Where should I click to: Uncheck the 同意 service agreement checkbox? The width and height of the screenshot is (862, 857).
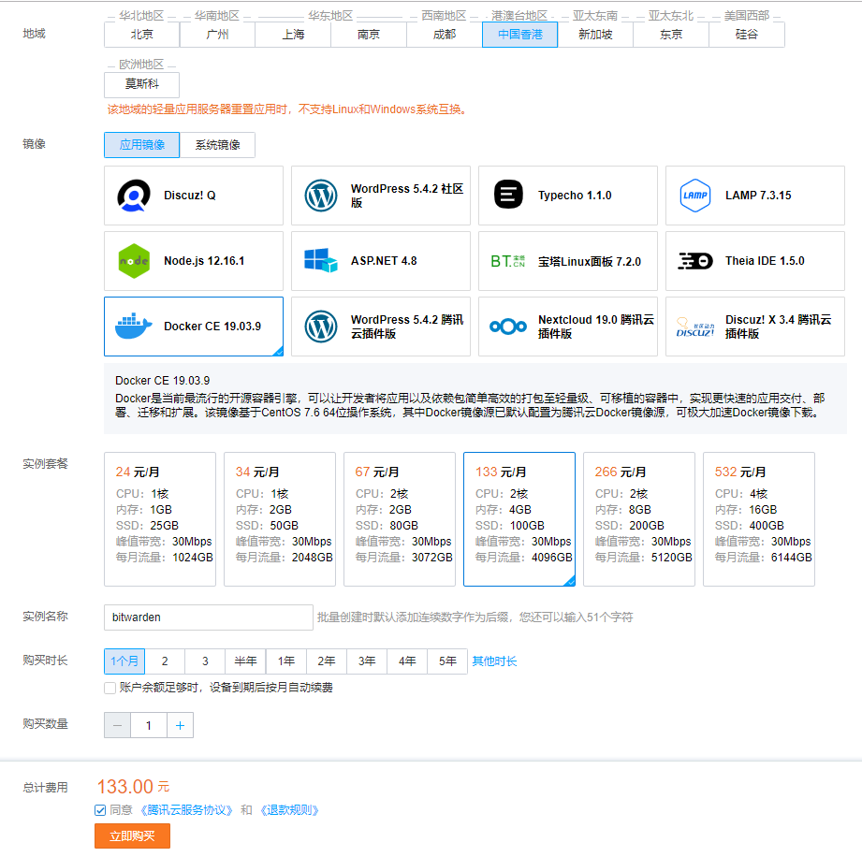(100, 810)
